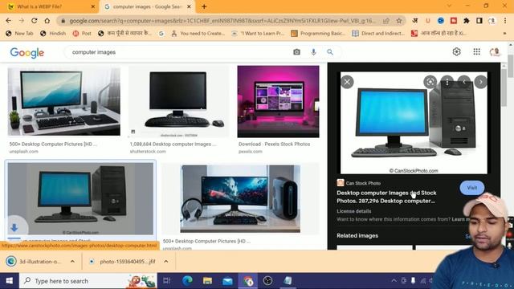The image size is (514, 289).
Task: Open the "You need to Create..." bookmark
Action: [x=198, y=34]
